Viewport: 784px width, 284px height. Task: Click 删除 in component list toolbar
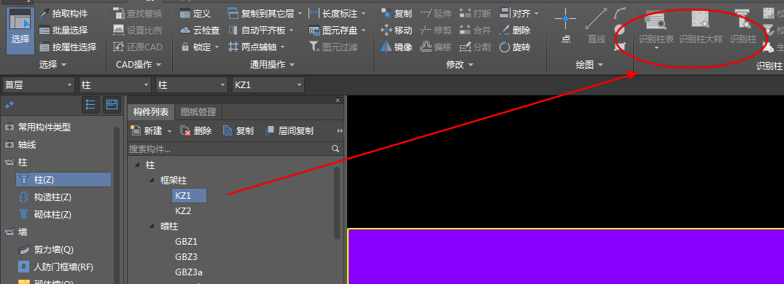[x=196, y=131]
